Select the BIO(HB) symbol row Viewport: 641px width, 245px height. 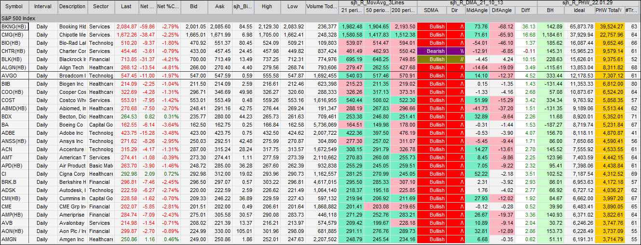[14, 43]
